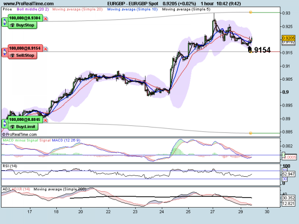This screenshot has width=299, height=224.
Task: Click the www.ProRealTime.com header link
Action: tap(28, 3)
